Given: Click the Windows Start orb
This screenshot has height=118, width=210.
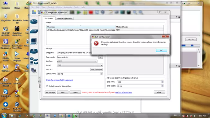Looking at the screenshot, I should (4, 116).
